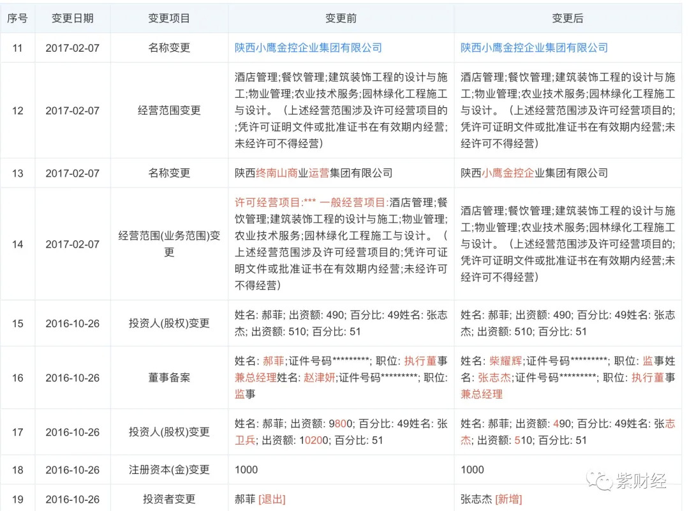This screenshot has height=511, width=689.
Task: Select row number 13 cell
Action: click(18, 174)
